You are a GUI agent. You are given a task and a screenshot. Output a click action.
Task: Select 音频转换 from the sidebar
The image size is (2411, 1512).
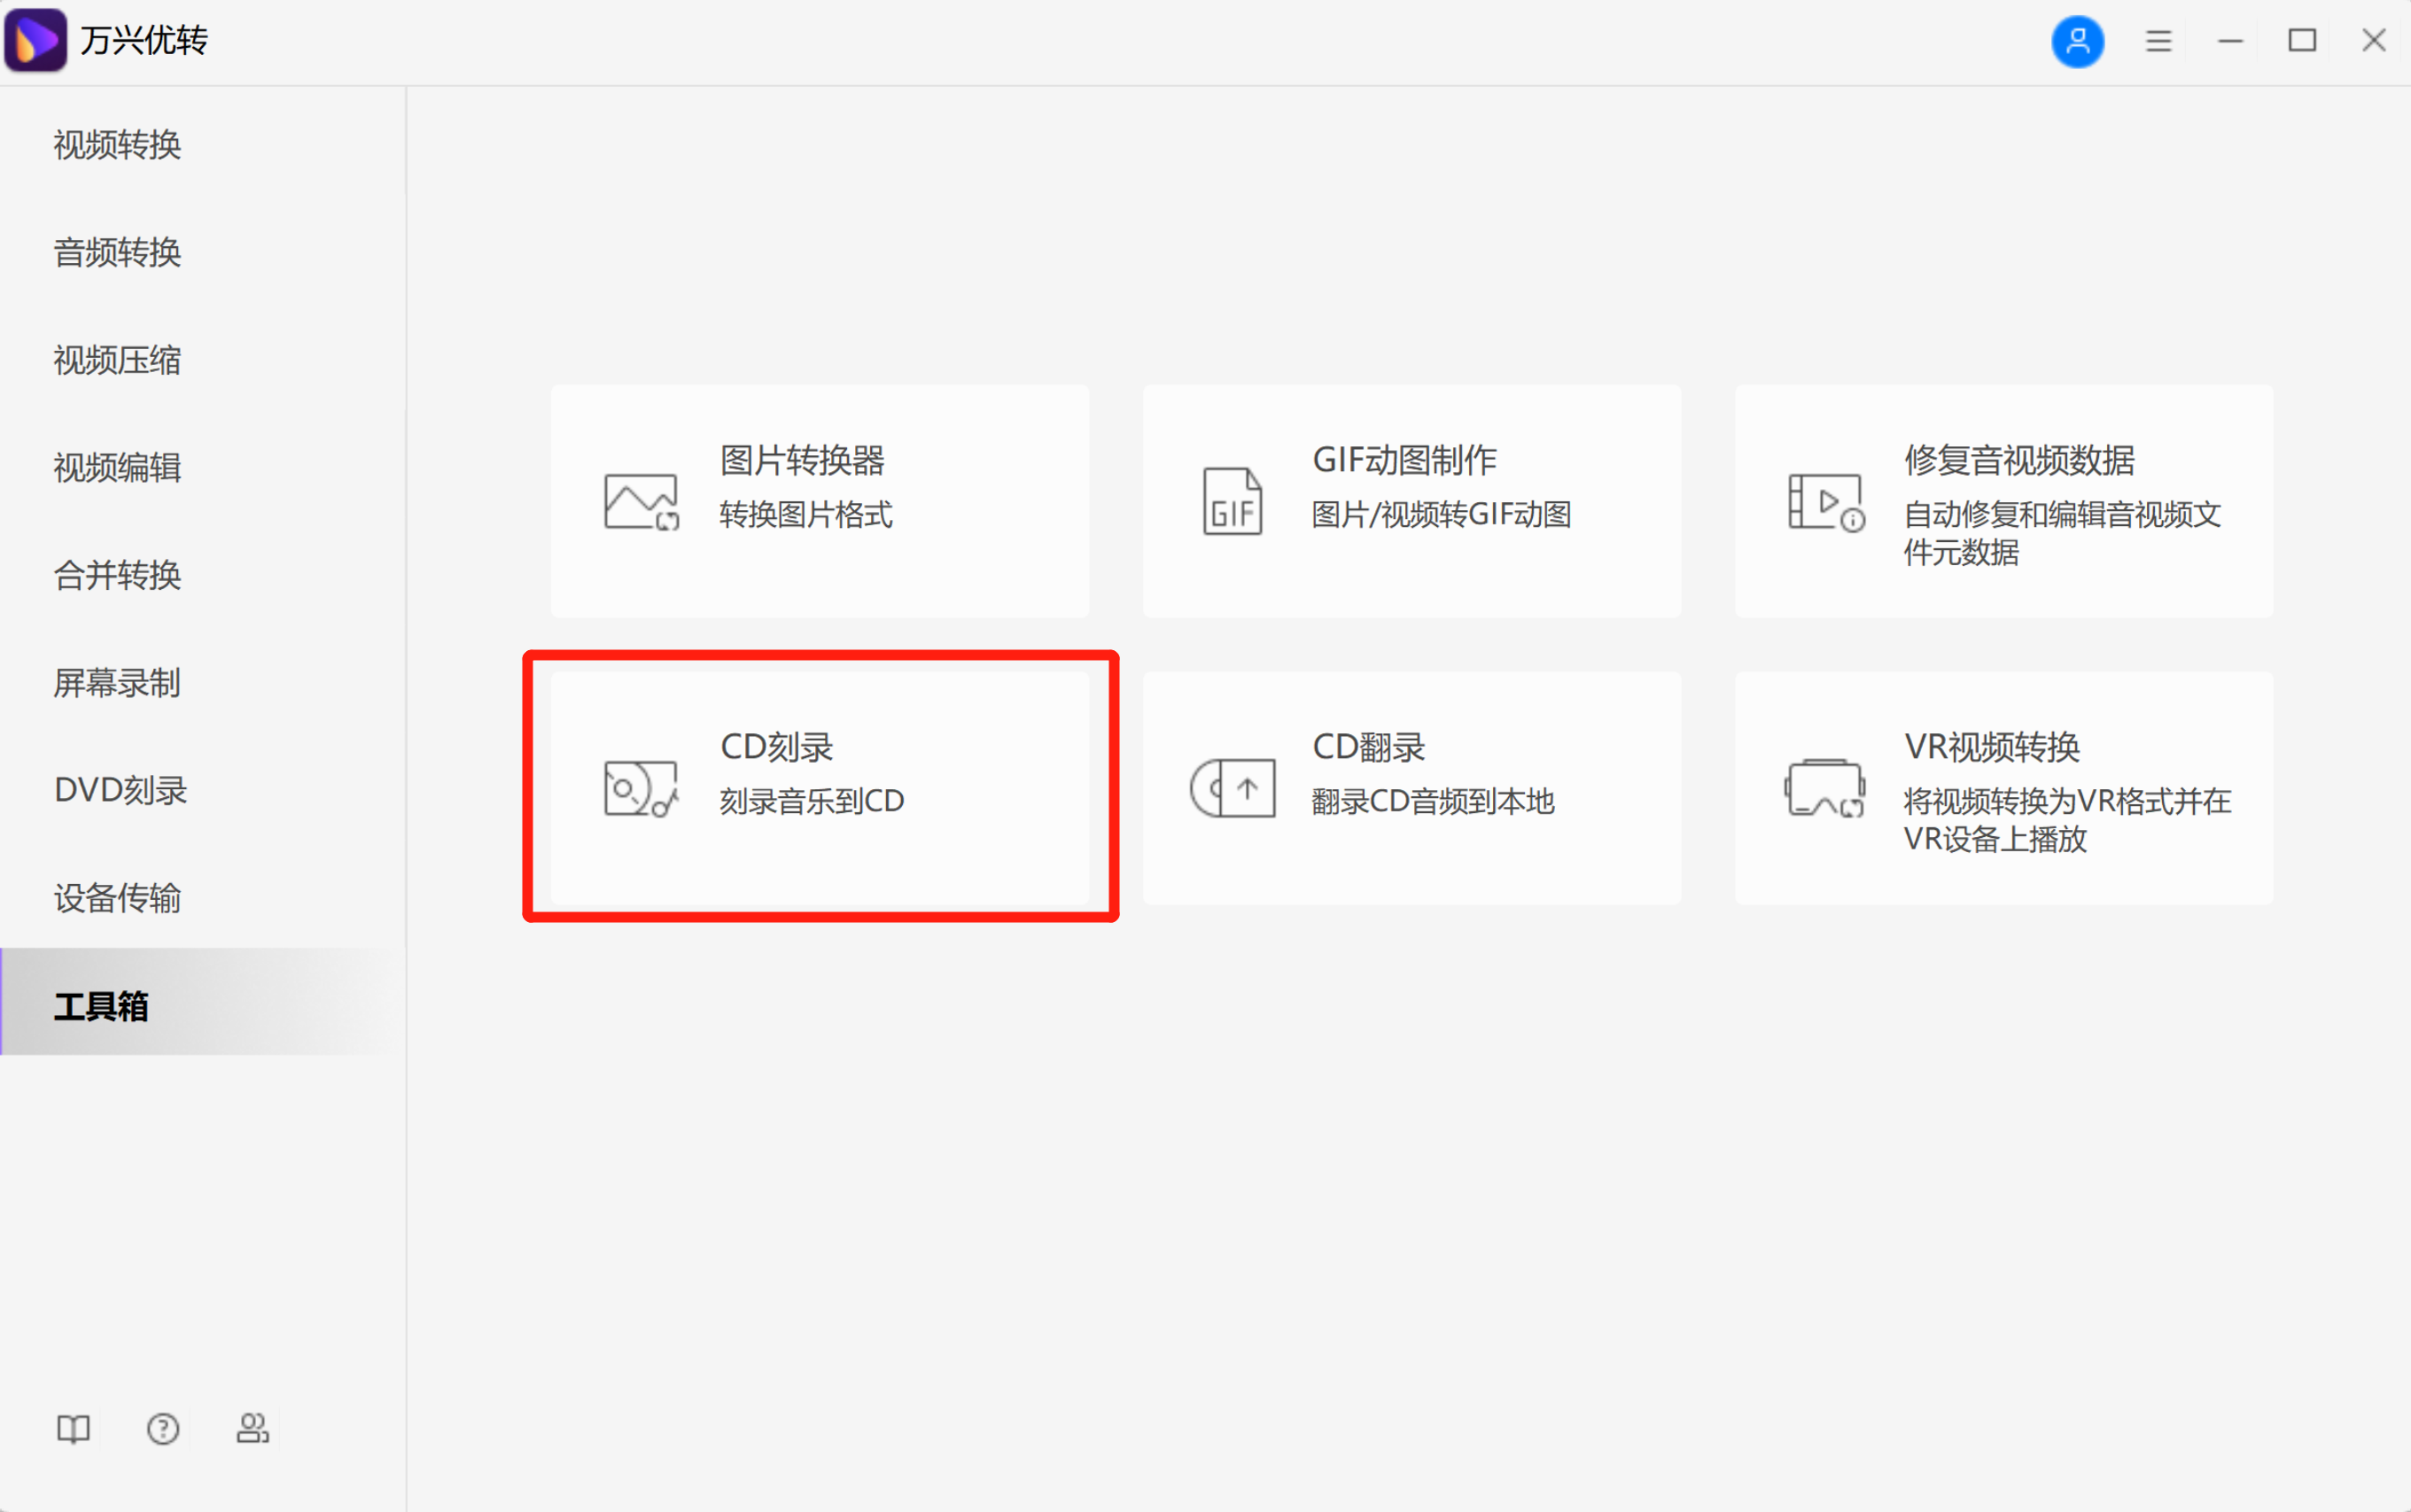[x=117, y=253]
